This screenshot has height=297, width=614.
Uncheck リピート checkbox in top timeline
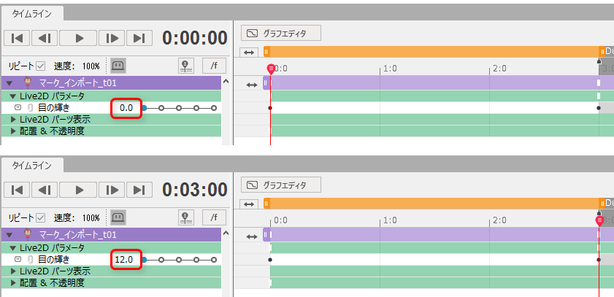coord(40,66)
